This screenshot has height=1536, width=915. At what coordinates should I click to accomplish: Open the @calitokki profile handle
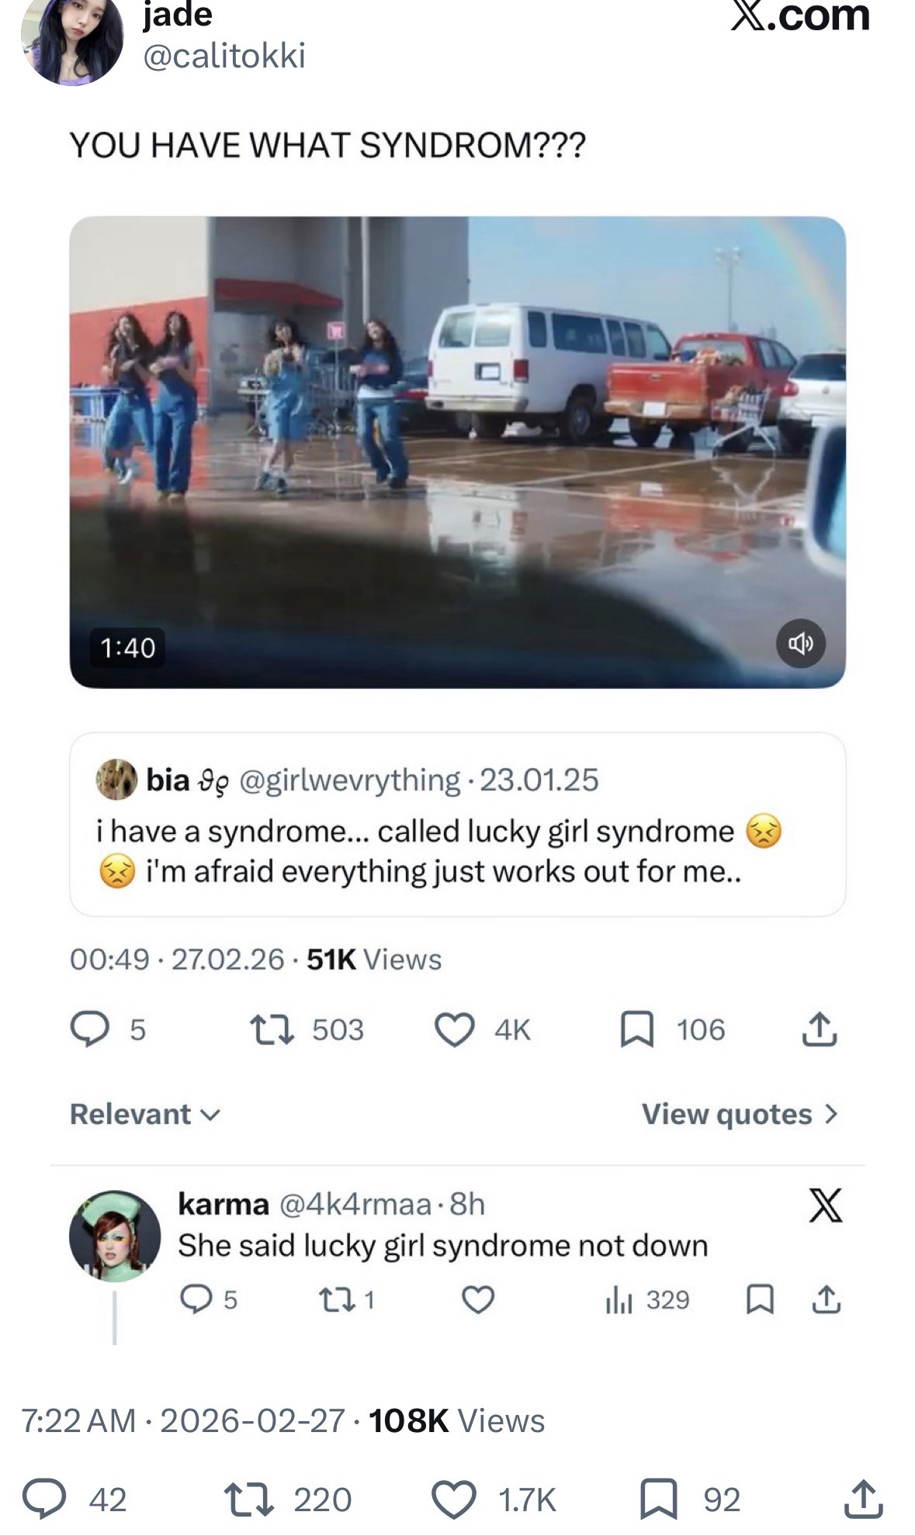224,56
